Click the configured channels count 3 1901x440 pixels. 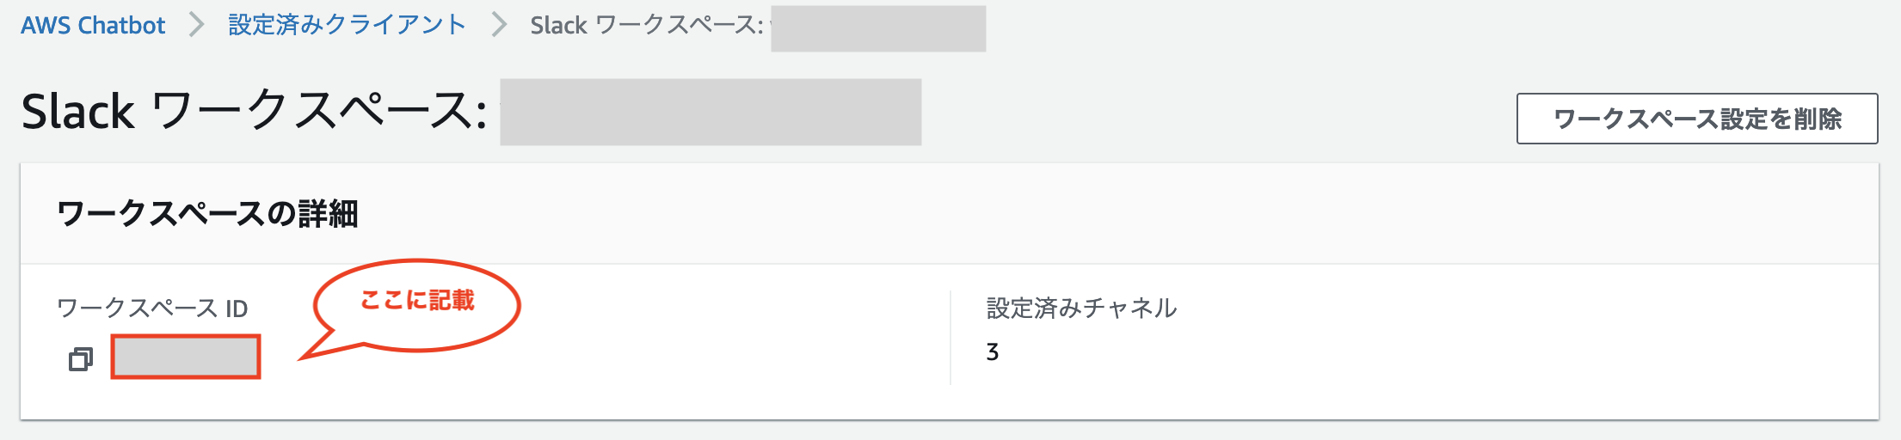point(993,352)
